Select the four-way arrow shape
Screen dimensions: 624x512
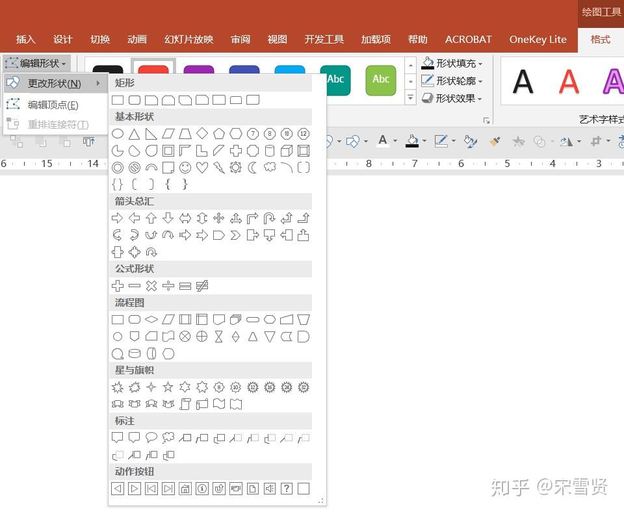pyautogui.click(x=219, y=218)
